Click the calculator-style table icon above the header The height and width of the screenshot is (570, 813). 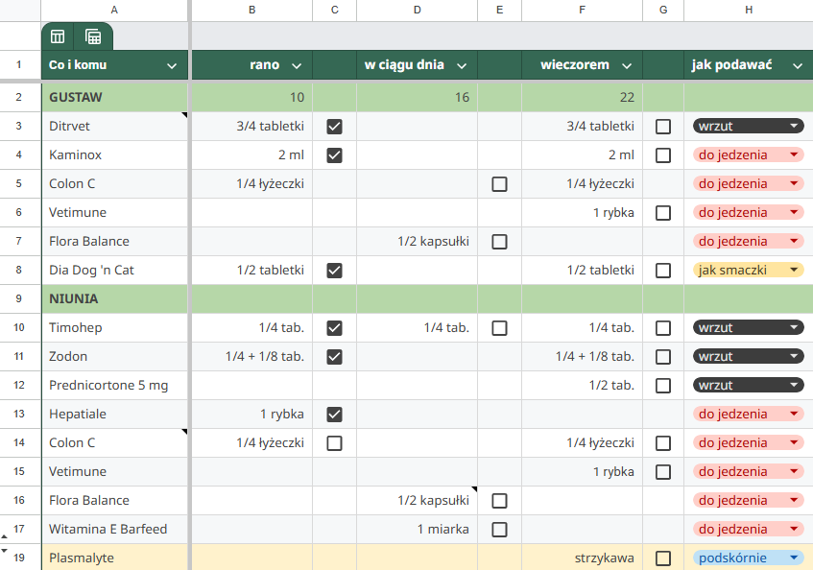[93, 36]
